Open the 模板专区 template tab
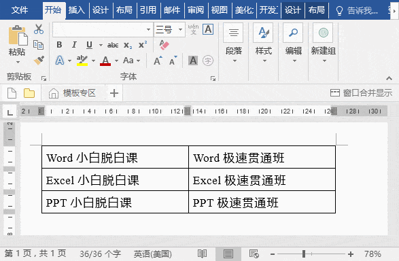The width and height of the screenshot is (399, 261). point(72,93)
